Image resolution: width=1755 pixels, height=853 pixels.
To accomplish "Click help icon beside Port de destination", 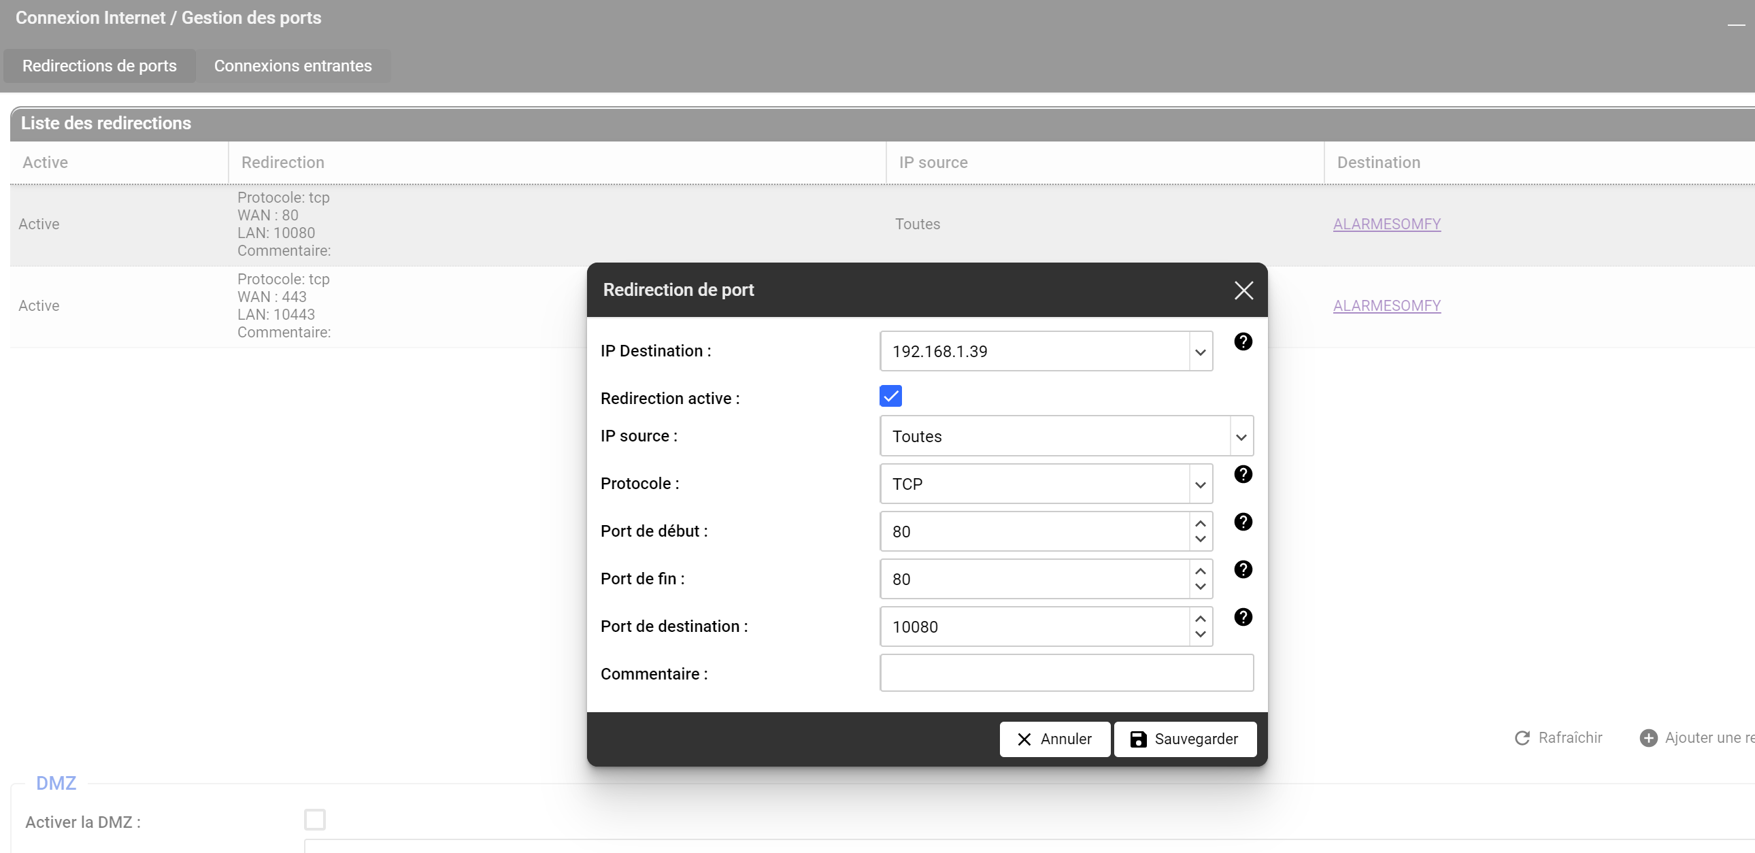I will [x=1243, y=617].
